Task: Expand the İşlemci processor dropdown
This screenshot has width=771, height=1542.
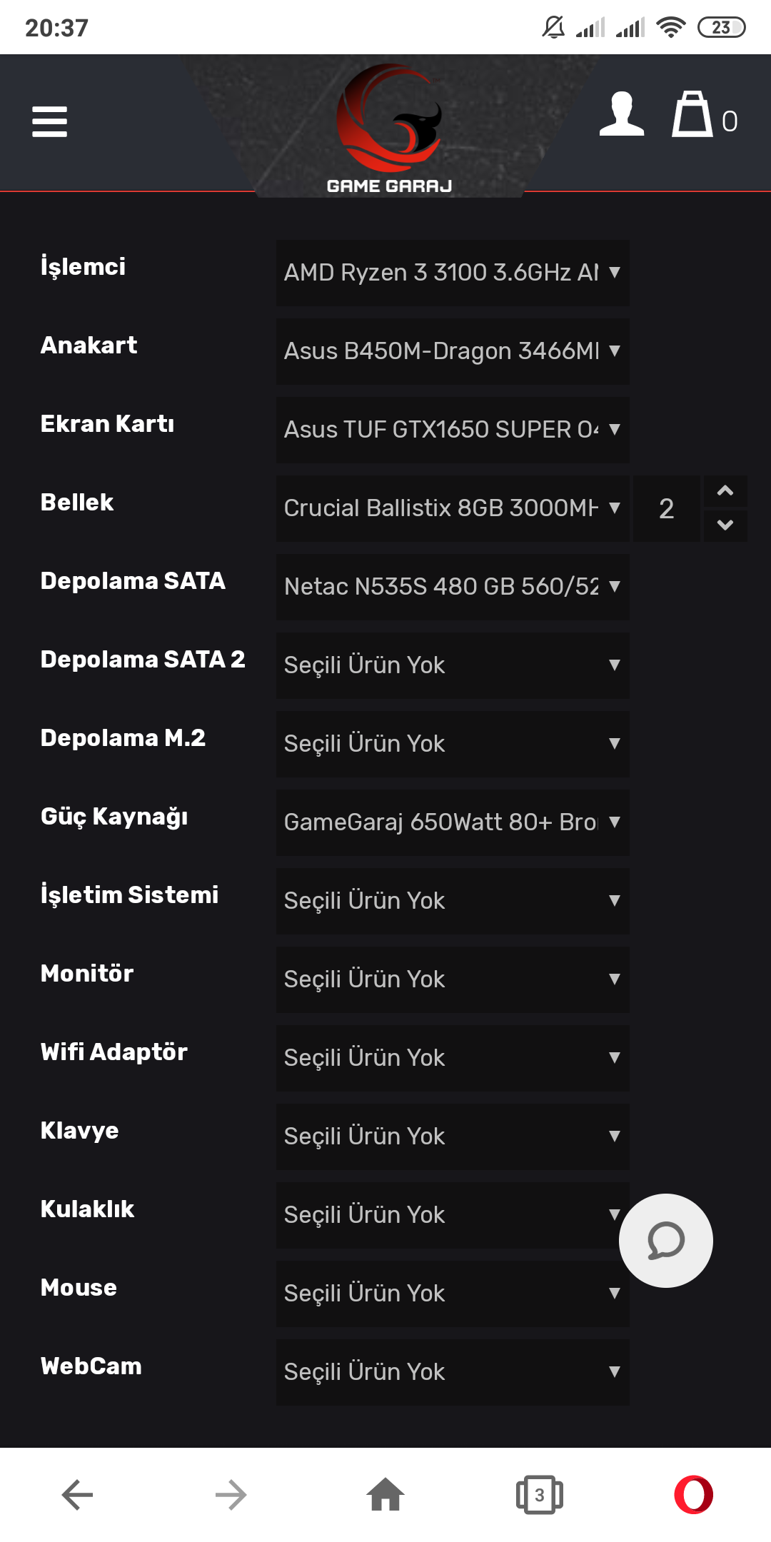Action: click(x=453, y=273)
